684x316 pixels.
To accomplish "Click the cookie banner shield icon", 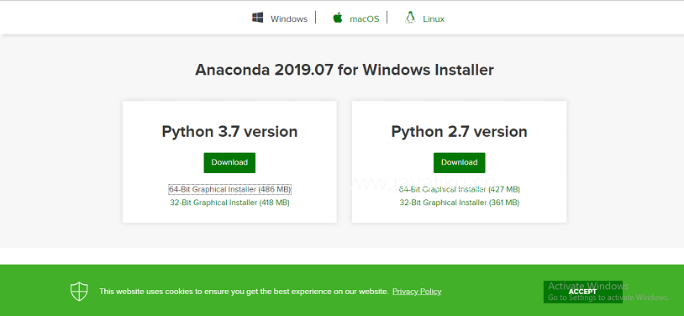I will (79, 291).
